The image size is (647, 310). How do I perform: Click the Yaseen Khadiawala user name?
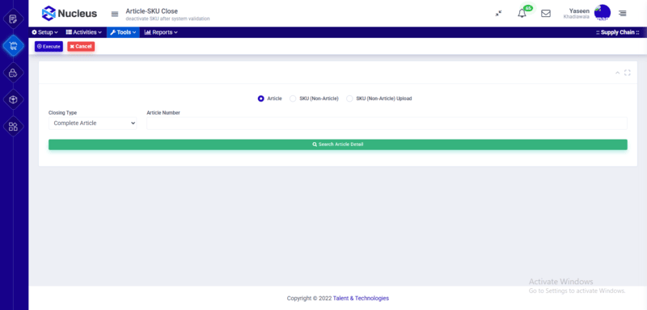pos(577,14)
